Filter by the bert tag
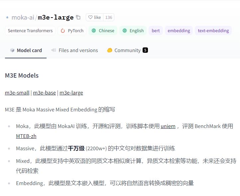Screen dimensions: 240x196 pos(156,31)
